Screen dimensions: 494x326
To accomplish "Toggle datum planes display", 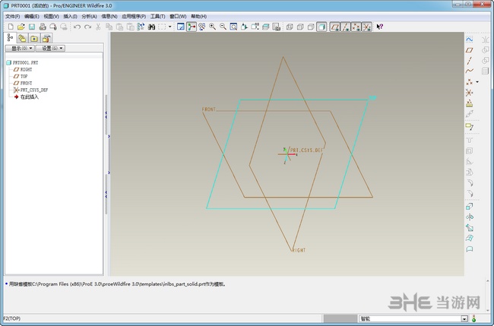I will click(335, 27).
